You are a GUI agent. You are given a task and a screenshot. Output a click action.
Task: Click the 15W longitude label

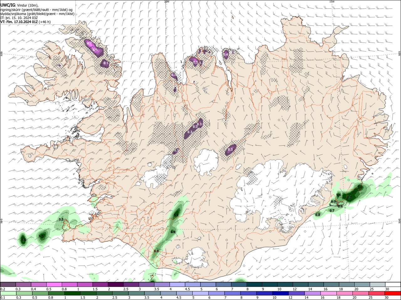[332, 2]
